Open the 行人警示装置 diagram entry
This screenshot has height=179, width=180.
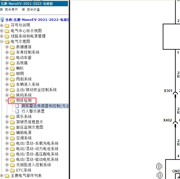[x=33, y=111]
